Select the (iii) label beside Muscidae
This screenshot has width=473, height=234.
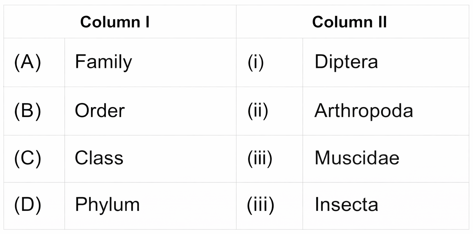click(260, 158)
